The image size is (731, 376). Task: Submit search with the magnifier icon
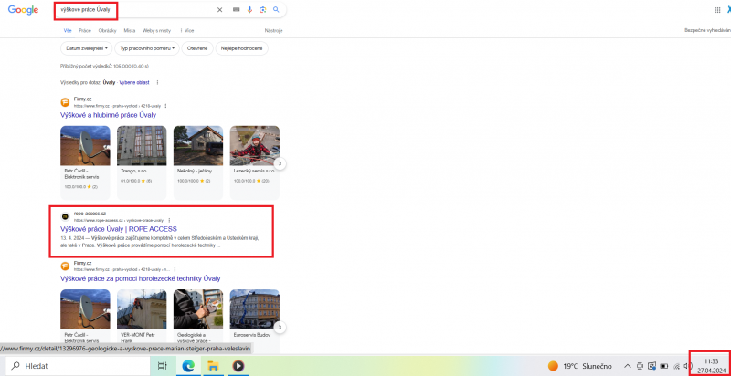[x=276, y=10]
